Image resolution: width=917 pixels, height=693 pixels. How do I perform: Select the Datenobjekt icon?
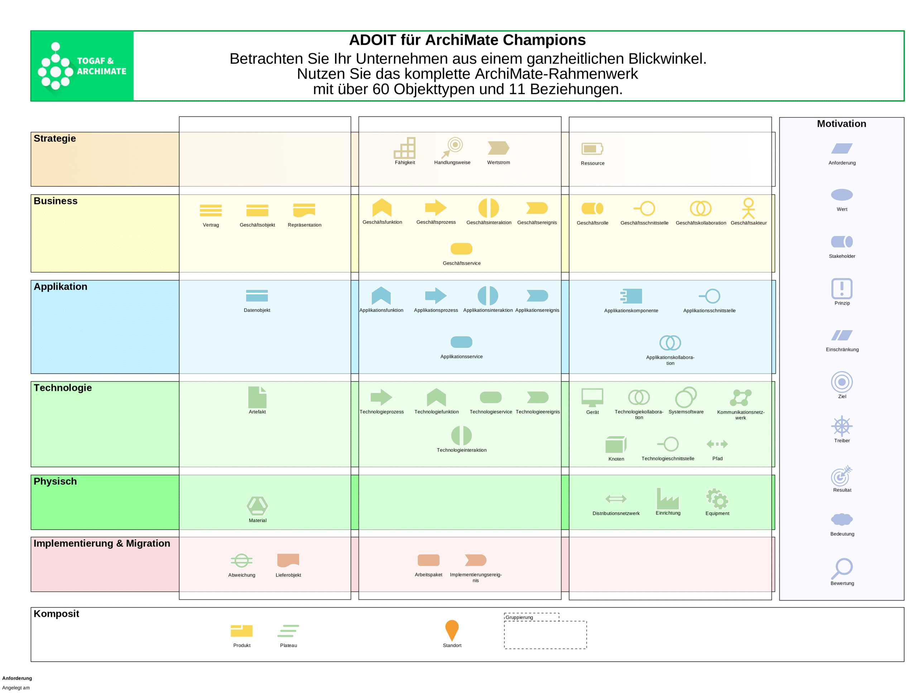[x=256, y=296]
